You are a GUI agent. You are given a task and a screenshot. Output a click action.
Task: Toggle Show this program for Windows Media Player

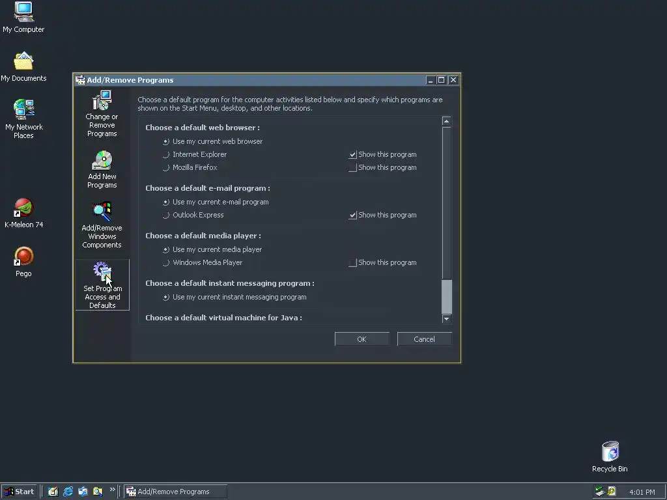click(352, 263)
